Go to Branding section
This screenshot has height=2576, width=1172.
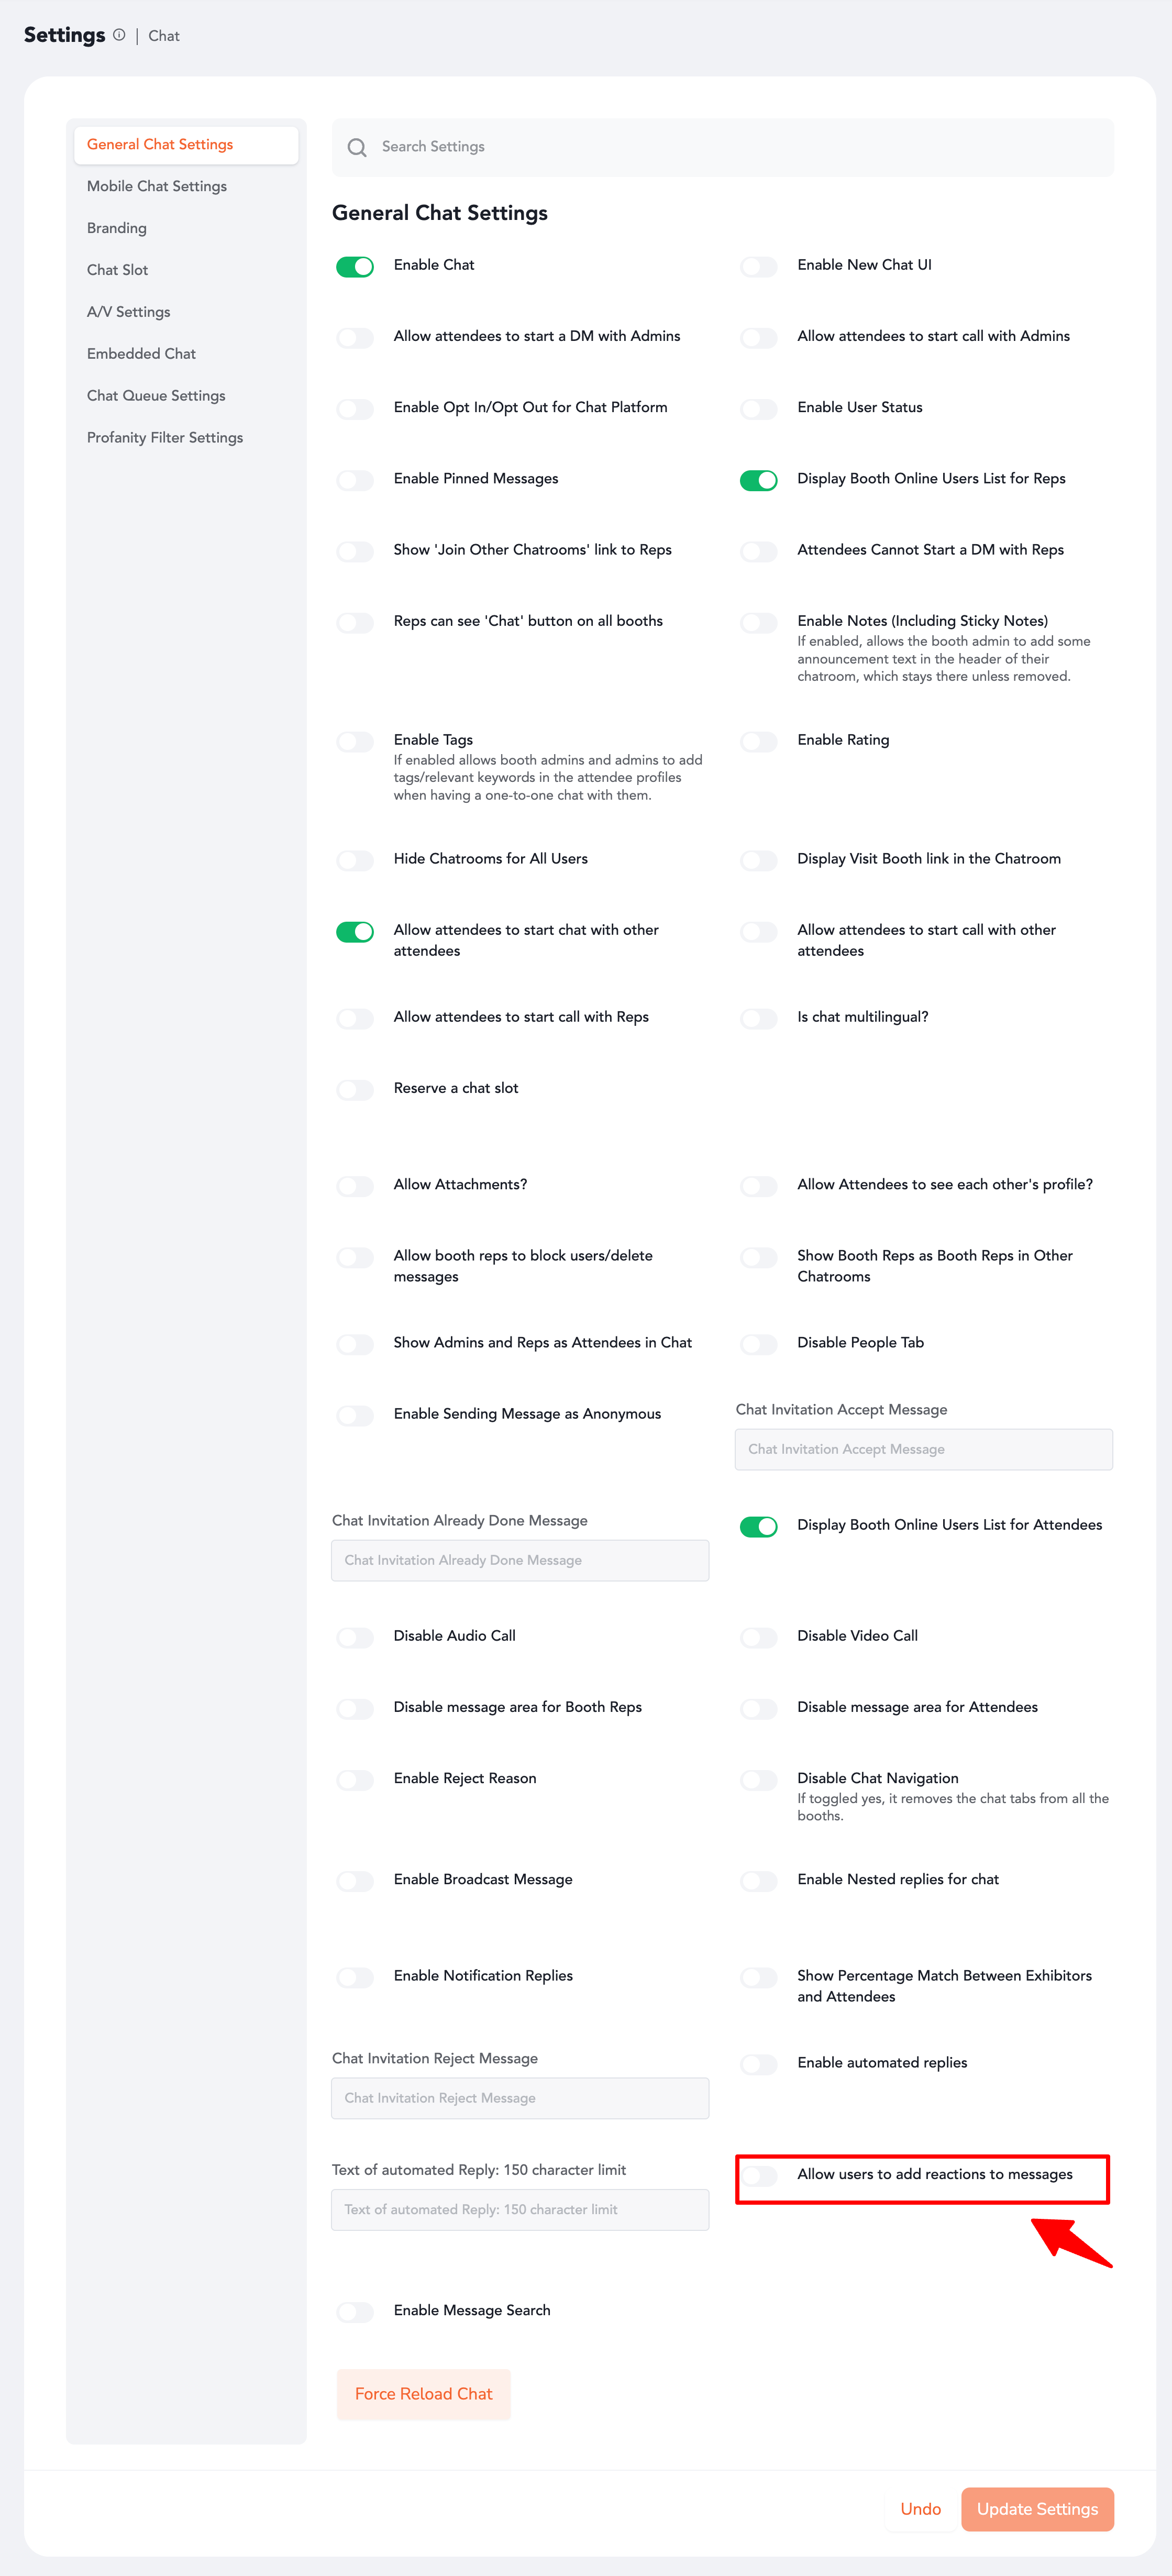click(x=117, y=228)
